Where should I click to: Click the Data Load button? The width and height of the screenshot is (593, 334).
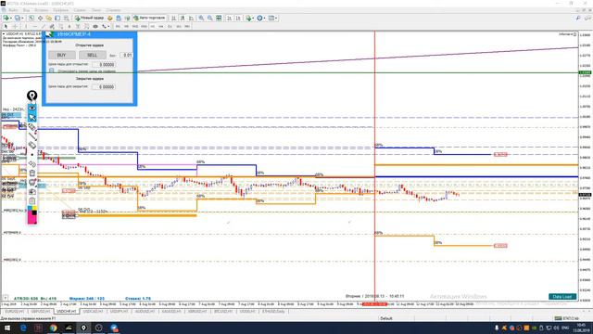[562, 297]
